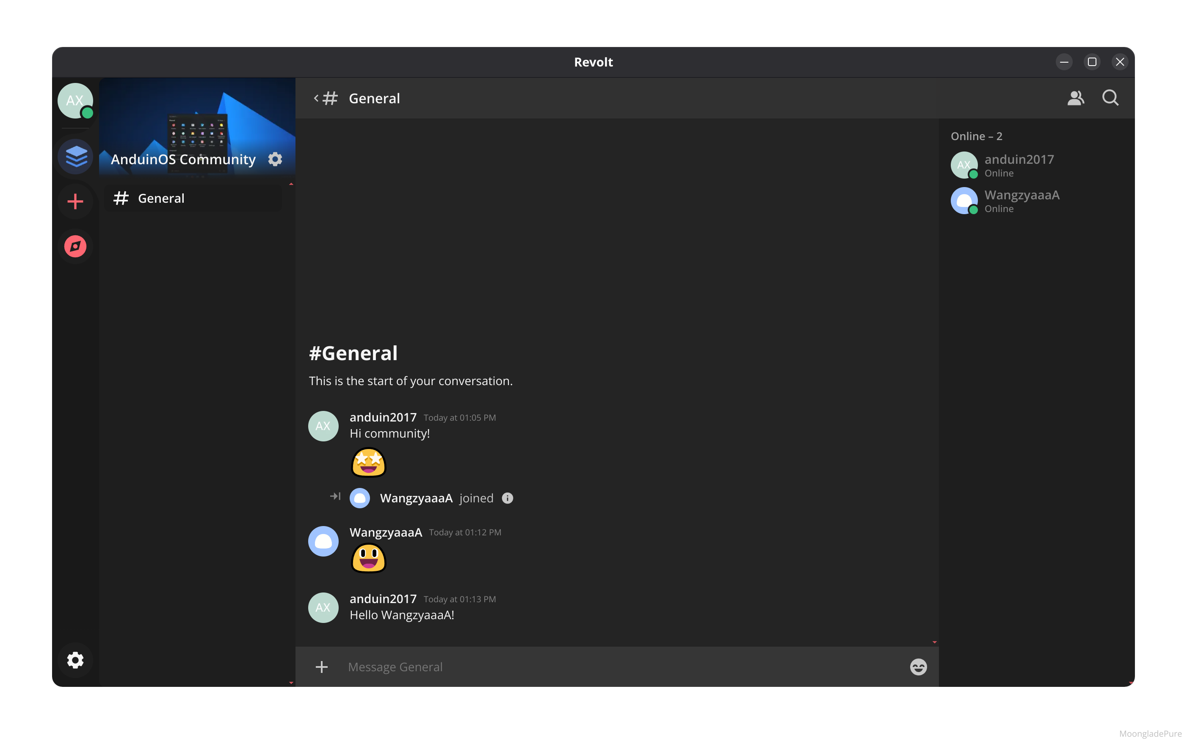Click WangzyaaaA avatar on 01:12 PM message
Image resolution: width=1187 pixels, height=744 pixels.
tap(323, 541)
